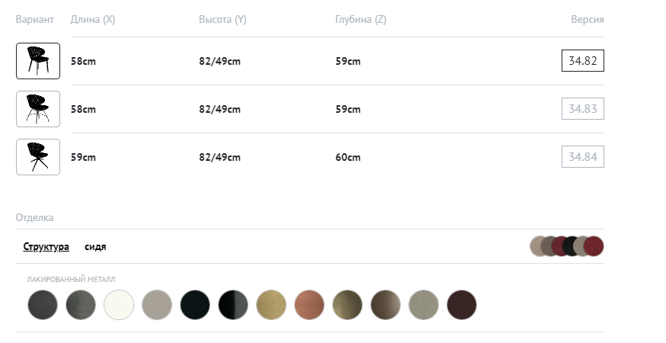Select the copper metal swatch
666x343 pixels.
(309, 305)
